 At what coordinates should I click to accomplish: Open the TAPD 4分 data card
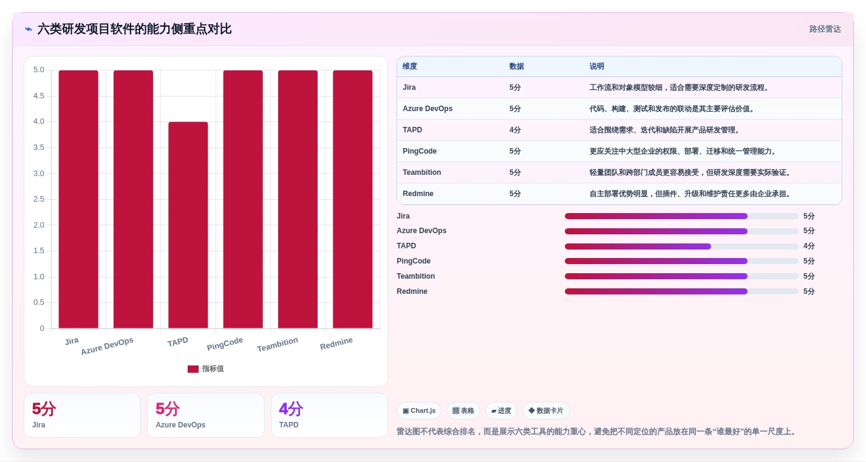point(329,415)
